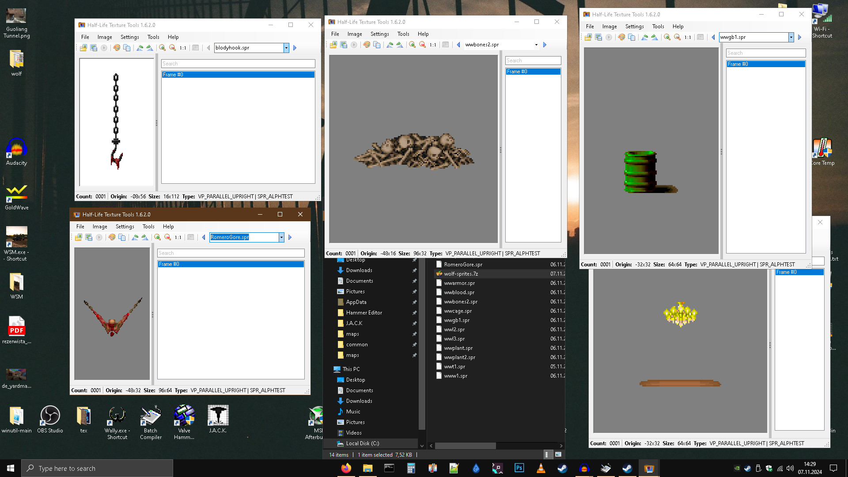Open Hammer Editor folder in quick access
848x477 pixels.
364,313
